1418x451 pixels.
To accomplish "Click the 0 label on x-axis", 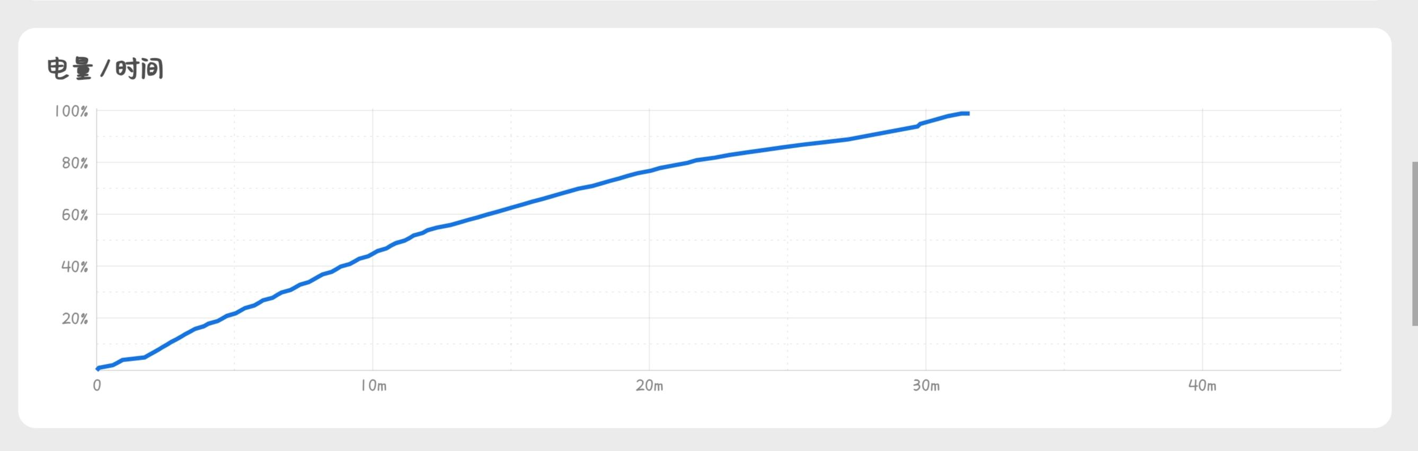I will 97,385.
